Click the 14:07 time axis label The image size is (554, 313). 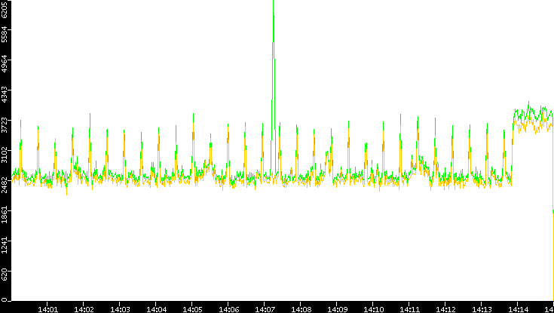(x=265, y=309)
